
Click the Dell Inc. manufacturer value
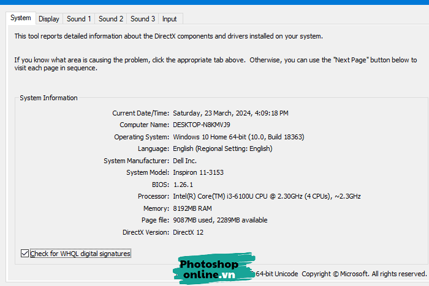(185, 161)
